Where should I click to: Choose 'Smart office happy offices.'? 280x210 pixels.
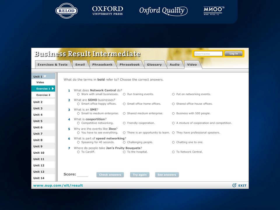pos(78,104)
